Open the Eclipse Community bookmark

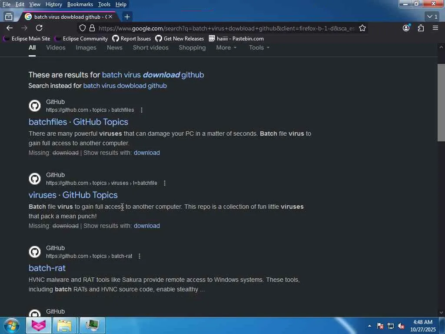click(x=81, y=38)
